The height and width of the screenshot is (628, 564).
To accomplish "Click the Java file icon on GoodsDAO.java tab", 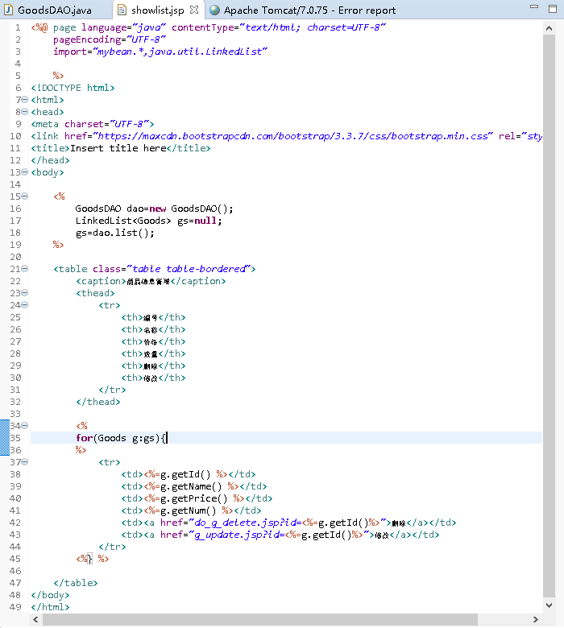I will coord(9,10).
